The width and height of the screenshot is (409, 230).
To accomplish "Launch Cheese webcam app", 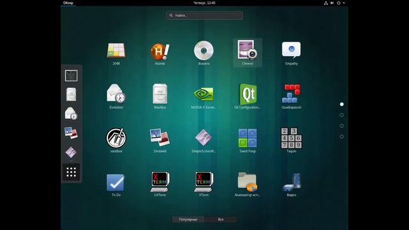I will pos(247,52).
